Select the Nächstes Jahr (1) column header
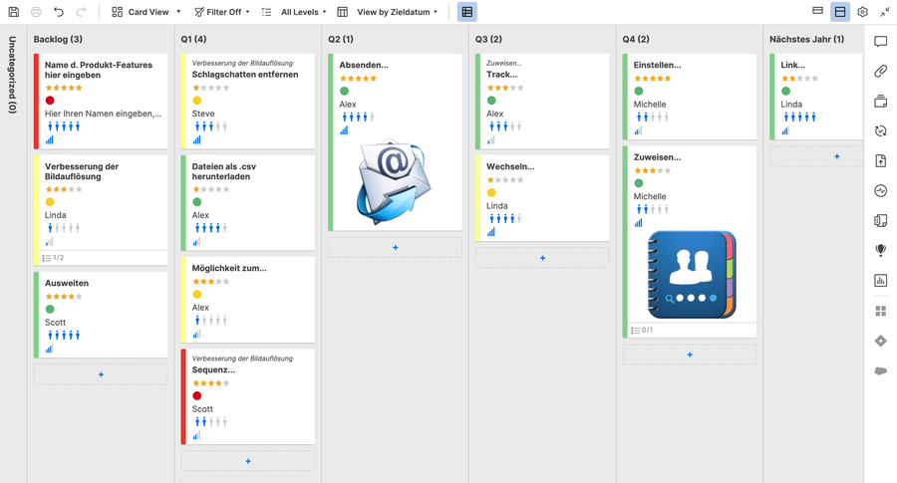 point(806,39)
